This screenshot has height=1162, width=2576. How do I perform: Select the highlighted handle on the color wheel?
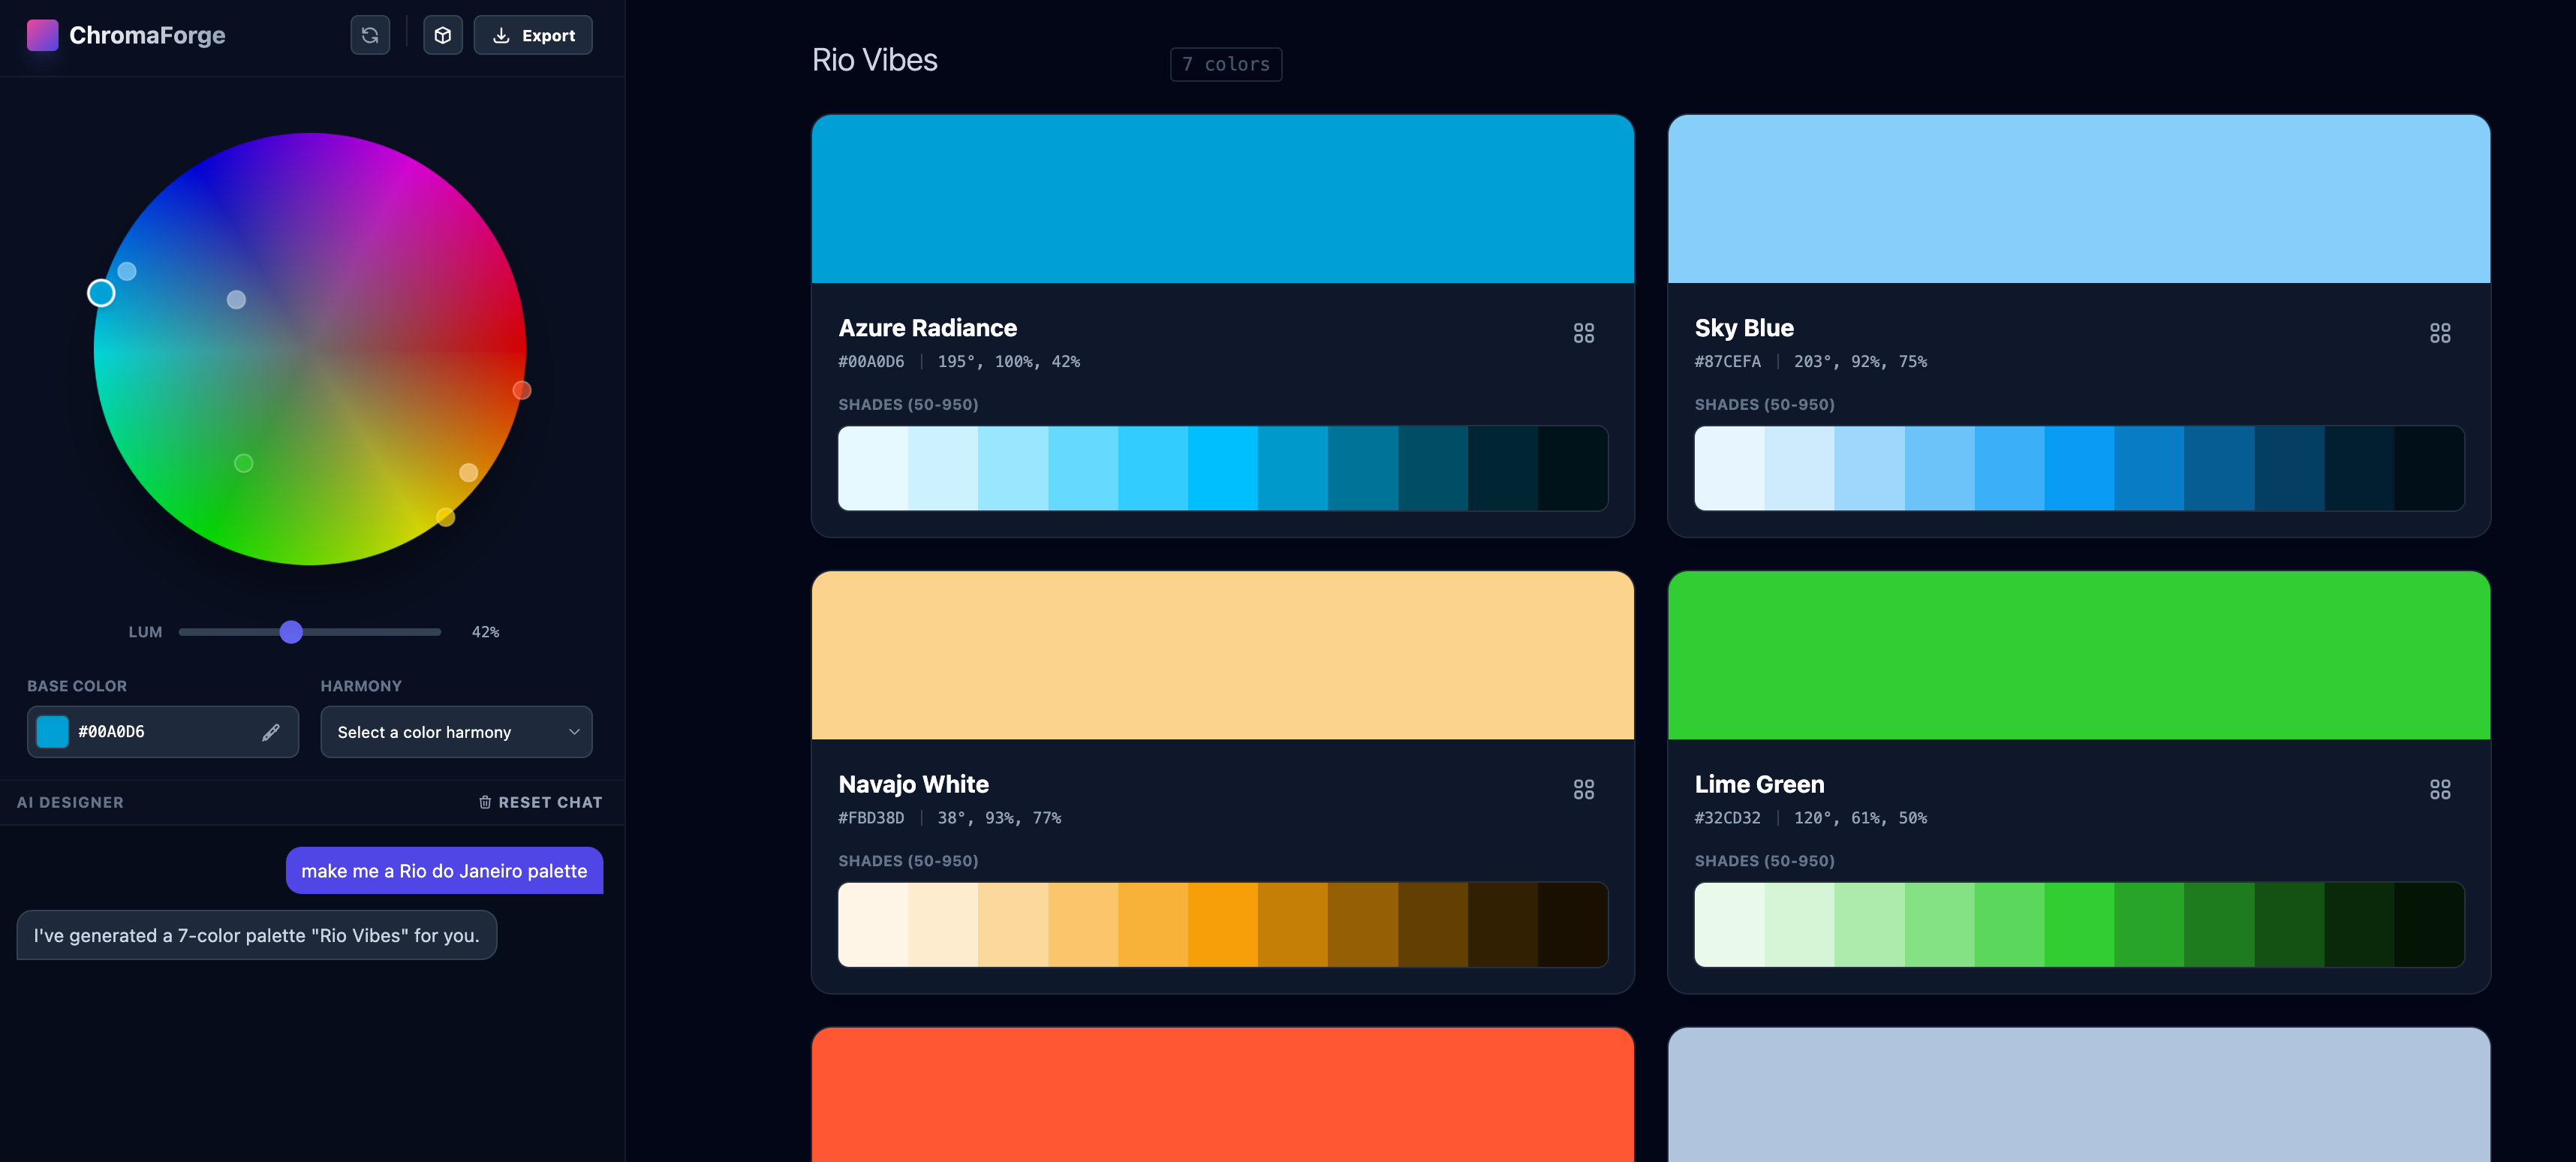[x=101, y=292]
